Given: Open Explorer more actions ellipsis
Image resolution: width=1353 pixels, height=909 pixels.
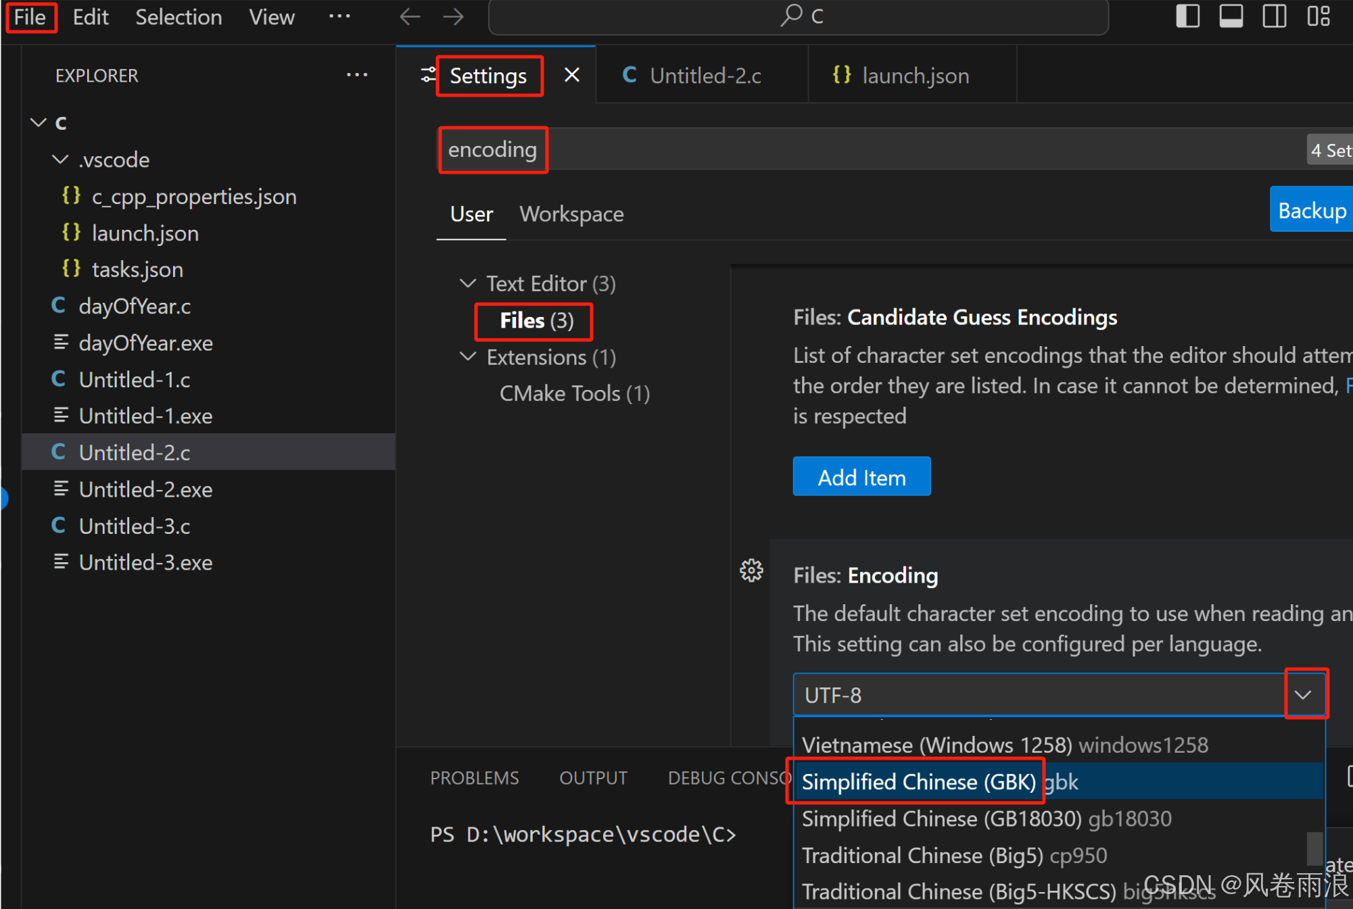Looking at the screenshot, I should [356, 75].
